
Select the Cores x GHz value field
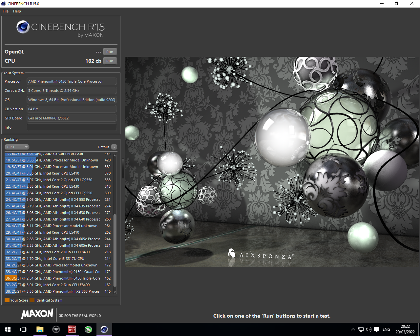(x=72, y=91)
